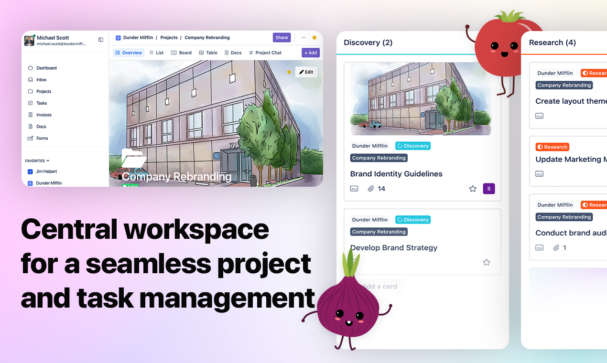This screenshot has height=363, width=607.
Task: Click the orange Research tag on Update Marketing card
Action: click(x=553, y=147)
